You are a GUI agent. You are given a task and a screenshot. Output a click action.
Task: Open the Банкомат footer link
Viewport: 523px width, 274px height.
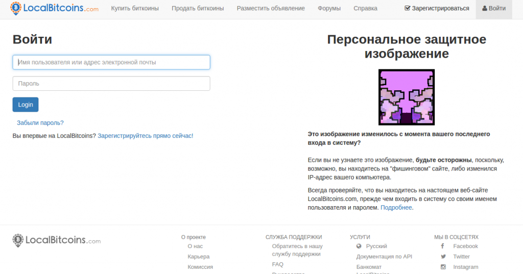click(x=369, y=267)
